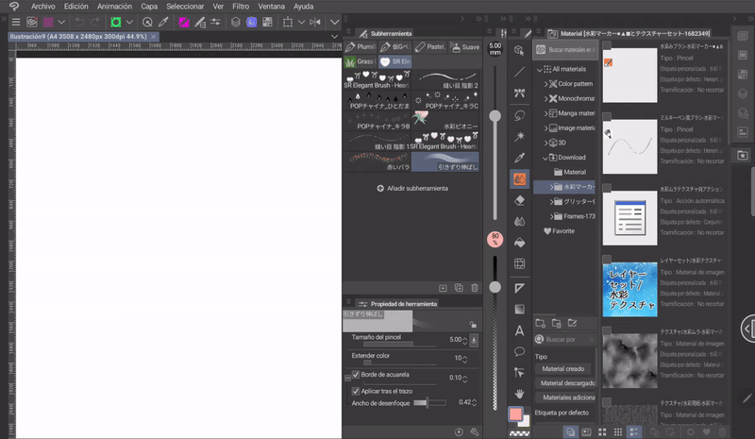Viewport: 755px width, 439px height.
Task: Click the green Clear icon in command bar
Action: click(115, 22)
